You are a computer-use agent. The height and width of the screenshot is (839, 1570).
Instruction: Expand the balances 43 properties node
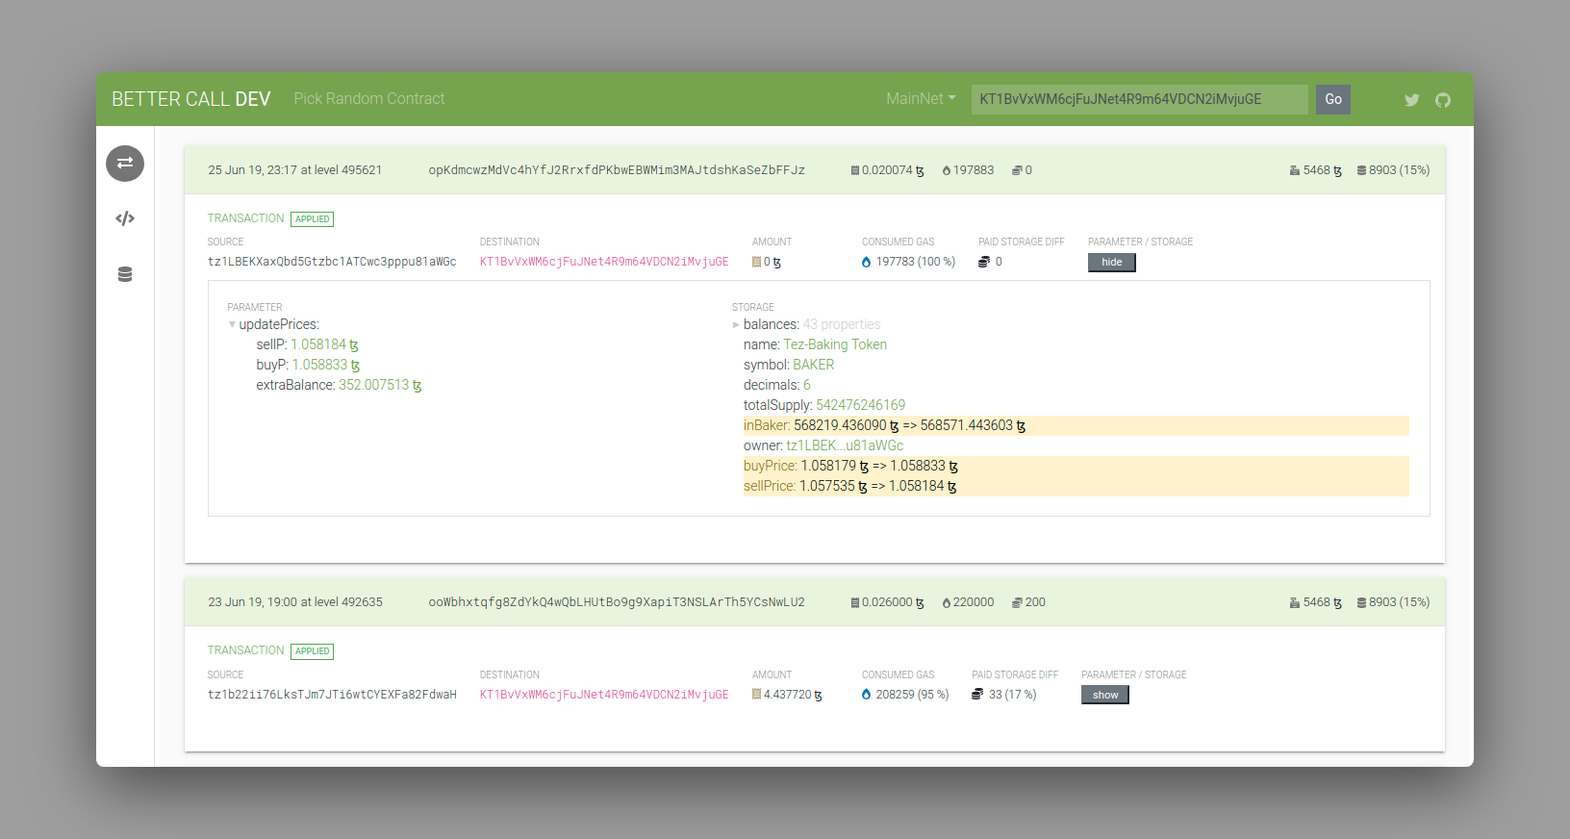736,325
